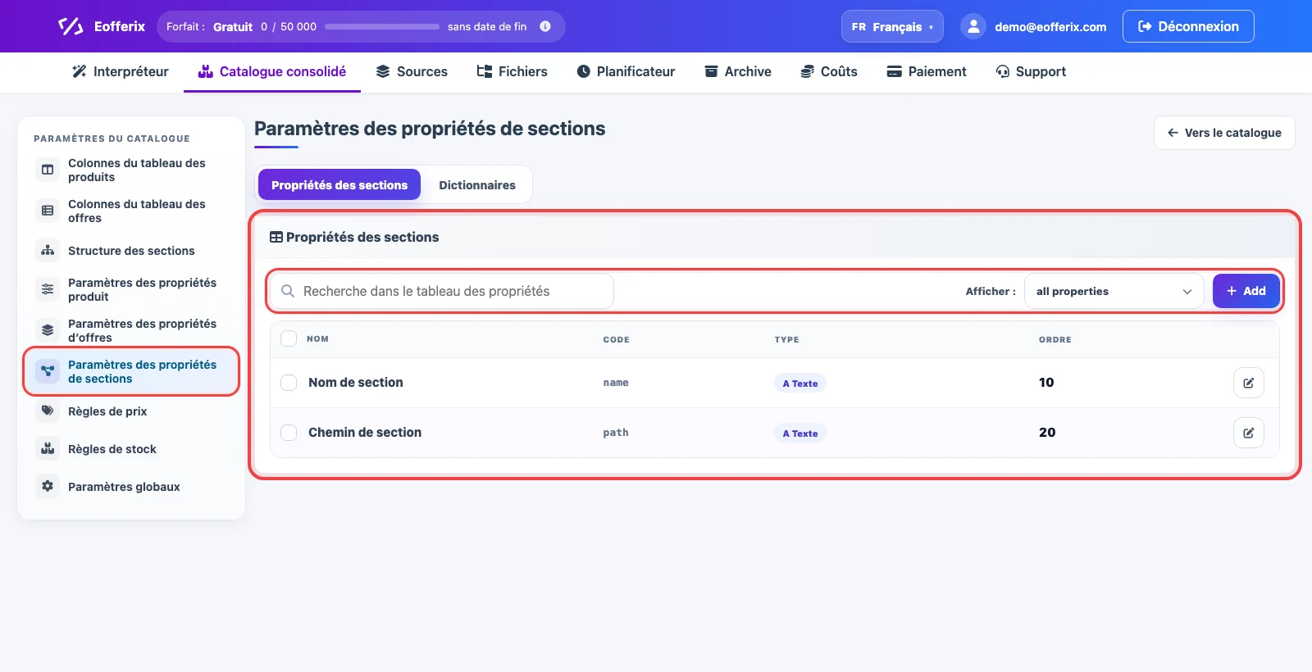Click the Nom de section name text
1312x672 pixels.
click(x=356, y=383)
